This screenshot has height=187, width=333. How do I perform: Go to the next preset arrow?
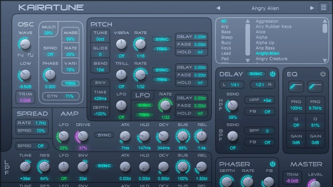tap(312, 8)
